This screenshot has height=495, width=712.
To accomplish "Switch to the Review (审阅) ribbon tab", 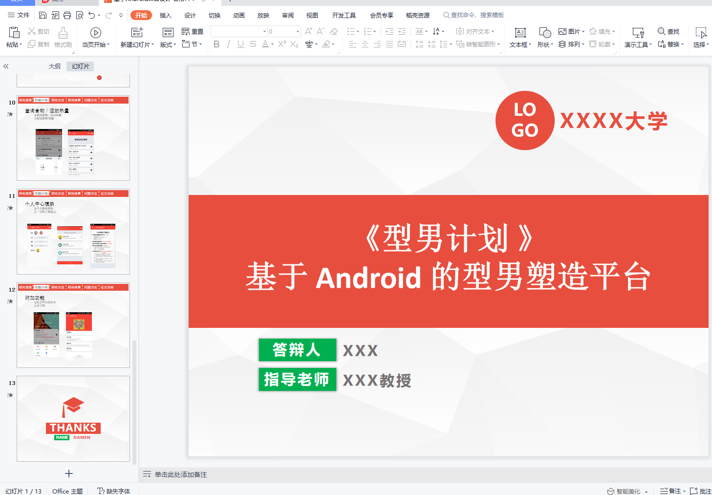I will point(288,15).
